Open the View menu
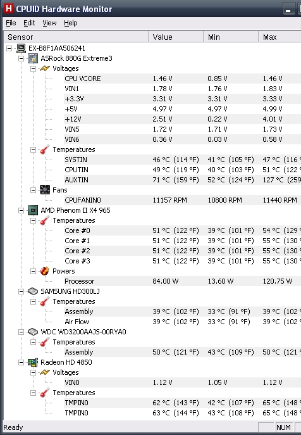This screenshot has width=301, height=435. click(x=49, y=23)
